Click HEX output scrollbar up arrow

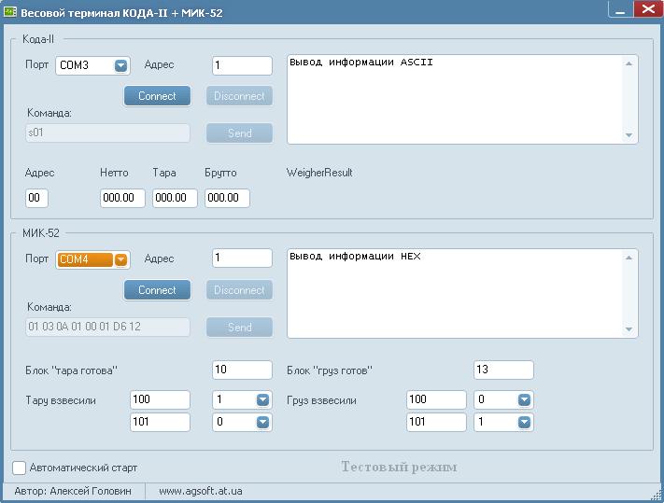click(629, 258)
